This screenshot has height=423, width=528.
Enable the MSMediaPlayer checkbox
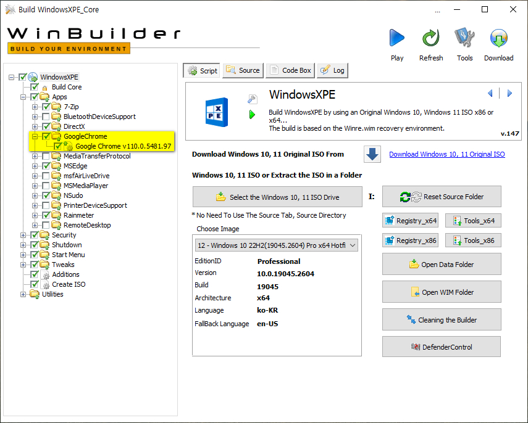pyautogui.click(x=46, y=186)
